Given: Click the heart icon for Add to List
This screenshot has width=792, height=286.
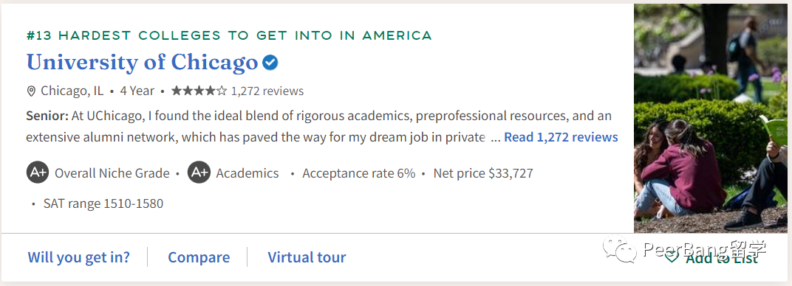Looking at the screenshot, I should 672,257.
